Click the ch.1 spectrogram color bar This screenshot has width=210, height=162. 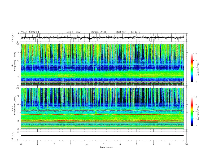(192, 68)
